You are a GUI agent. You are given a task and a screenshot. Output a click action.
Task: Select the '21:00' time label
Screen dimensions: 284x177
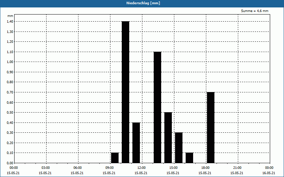click(237, 168)
